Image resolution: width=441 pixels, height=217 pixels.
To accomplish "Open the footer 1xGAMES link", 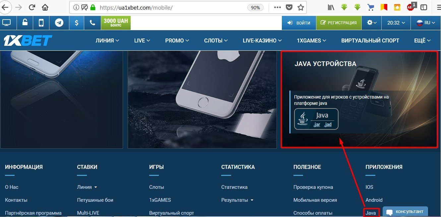I will 160,200.
